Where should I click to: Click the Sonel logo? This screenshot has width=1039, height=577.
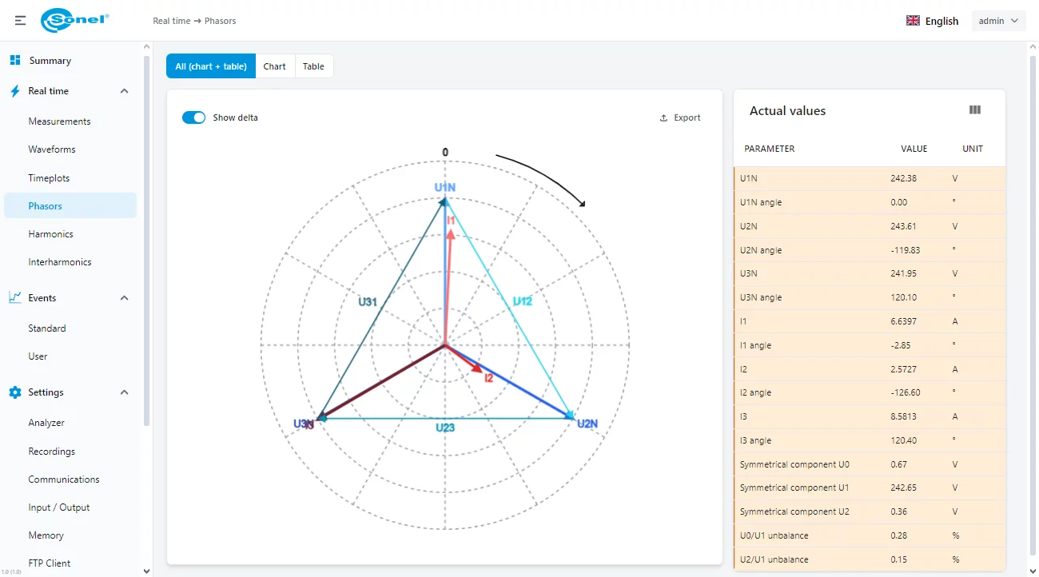(74, 21)
